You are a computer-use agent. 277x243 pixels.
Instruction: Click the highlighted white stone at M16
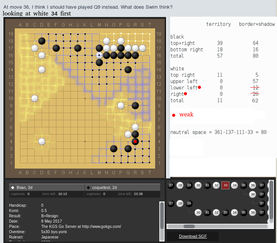(99, 55)
